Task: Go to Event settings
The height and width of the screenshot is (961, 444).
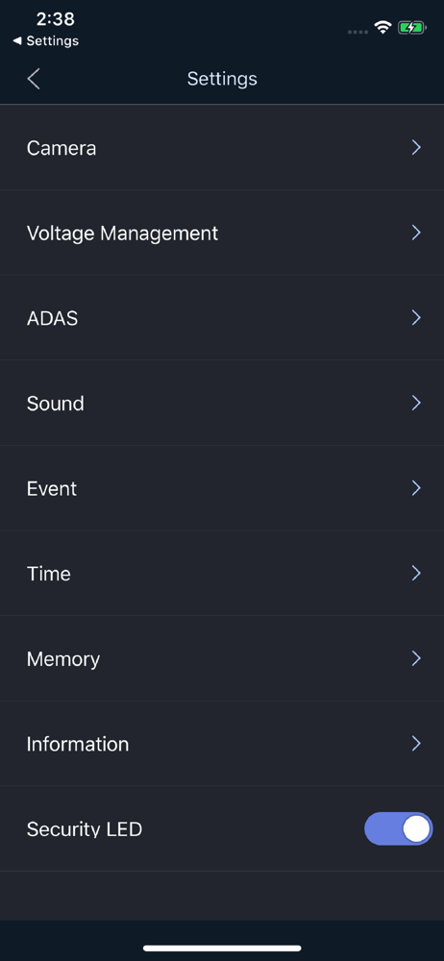Action: pos(222,488)
